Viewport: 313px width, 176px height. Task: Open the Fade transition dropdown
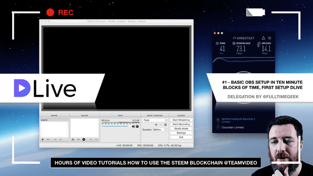pos(155,120)
